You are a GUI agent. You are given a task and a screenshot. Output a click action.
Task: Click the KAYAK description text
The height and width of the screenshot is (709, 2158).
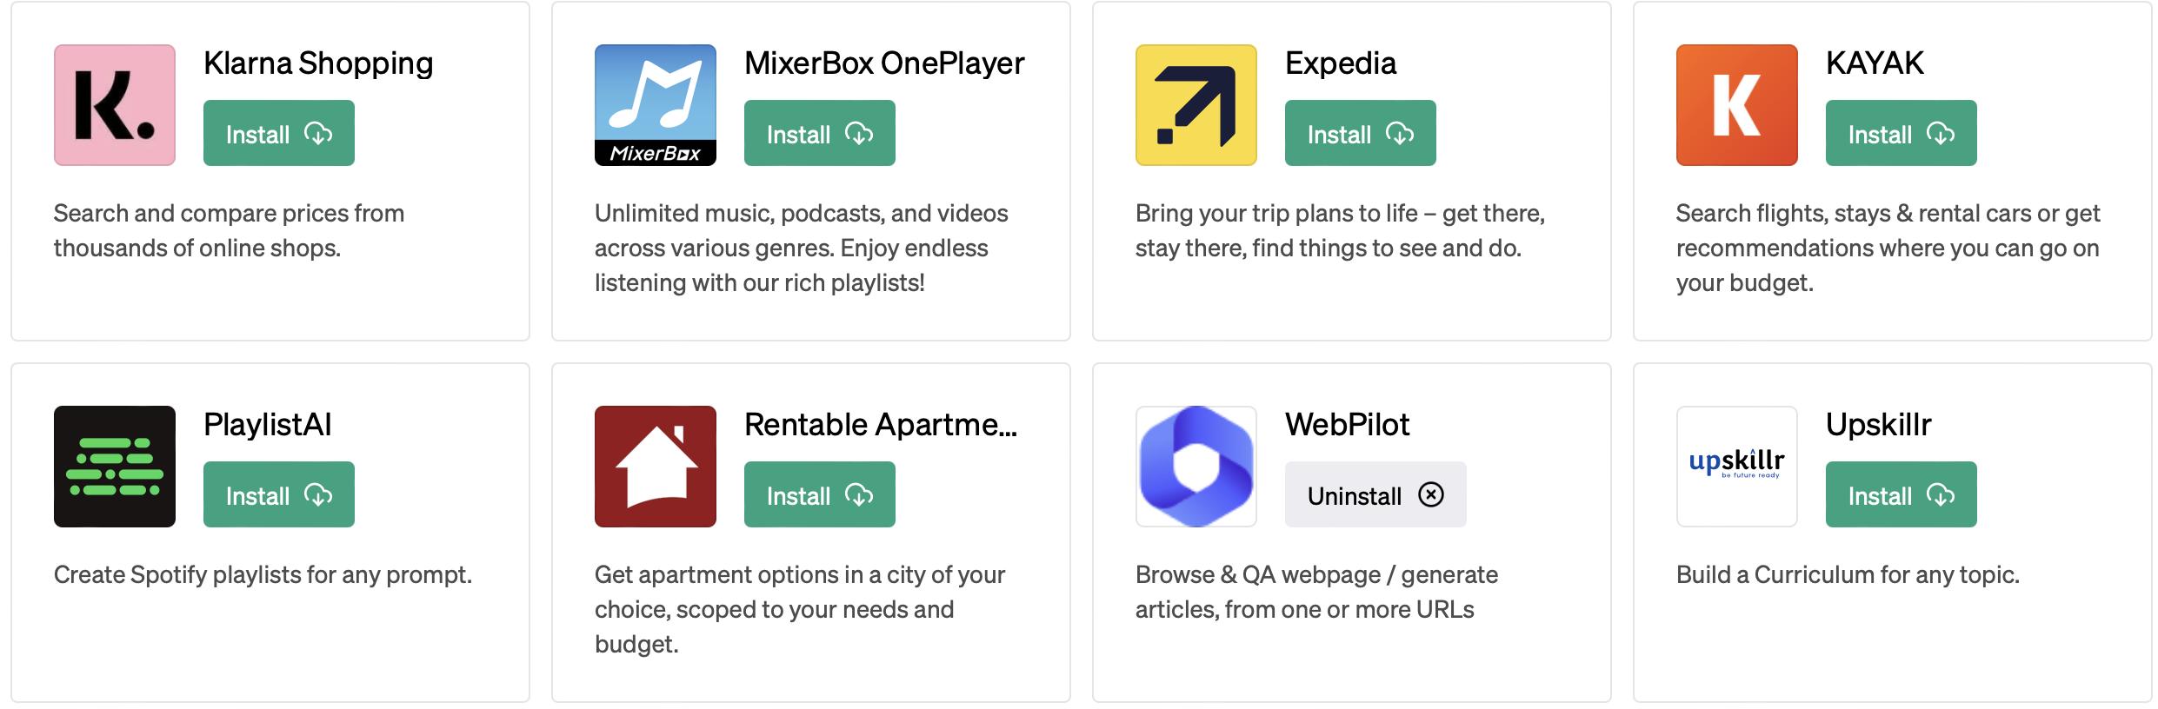pos(1887,248)
